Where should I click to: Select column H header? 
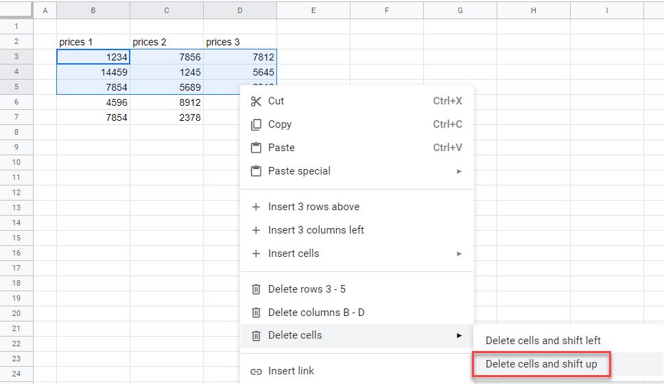(x=533, y=10)
